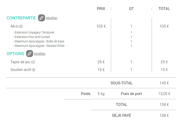
Task: Click the DÉJÀ PAYÉ amount 158 €
Action: click(164, 116)
